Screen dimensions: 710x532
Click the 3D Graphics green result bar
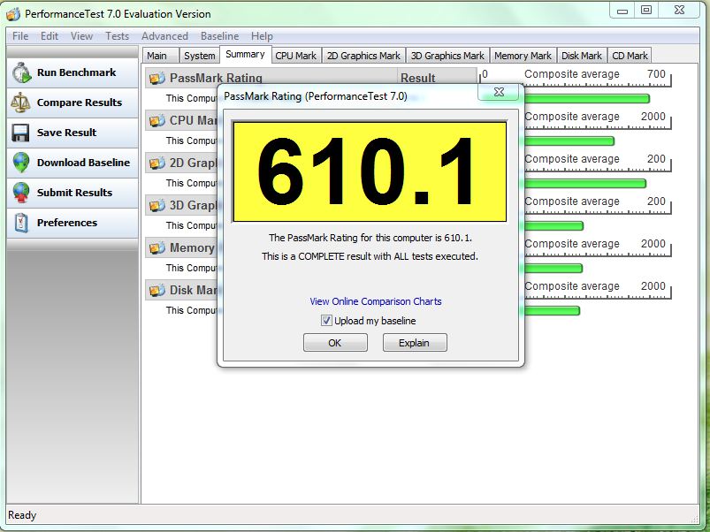553,225
